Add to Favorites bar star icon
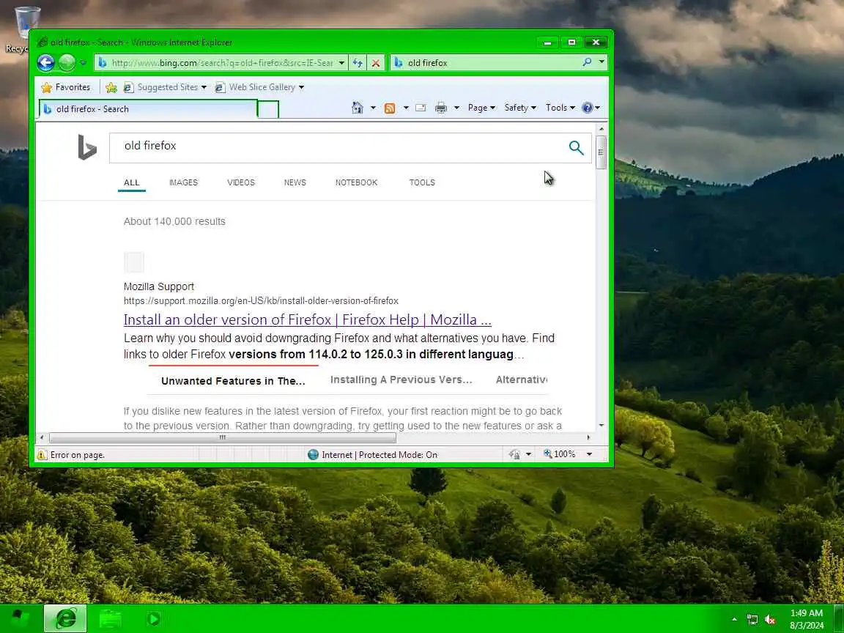The width and height of the screenshot is (844, 633). pyautogui.click(x=111, y=87)
